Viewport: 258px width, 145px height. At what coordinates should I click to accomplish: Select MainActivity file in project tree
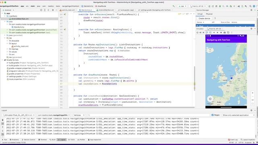(x=18, y=27)
